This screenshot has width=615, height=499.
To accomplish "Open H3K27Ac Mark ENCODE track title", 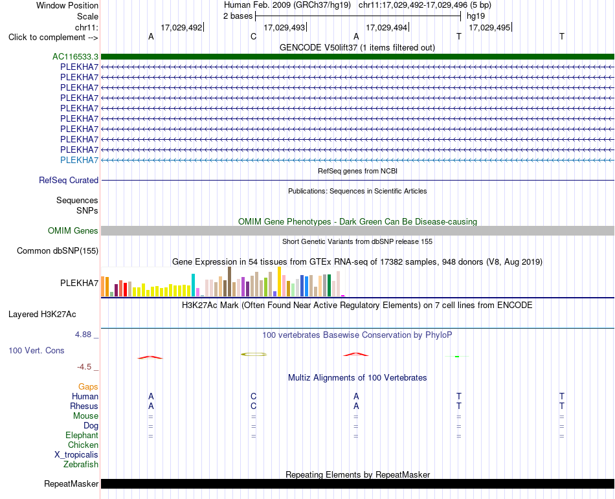I will [x=357, y=305].
